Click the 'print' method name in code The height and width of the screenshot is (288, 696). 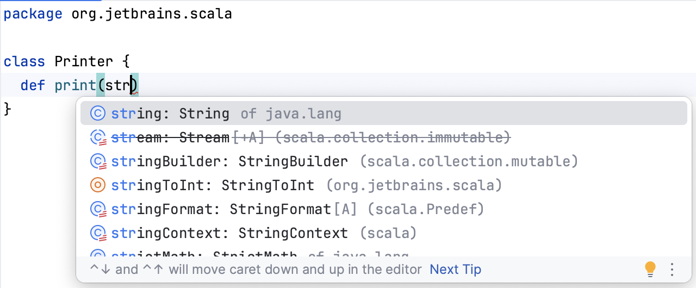point(75,85)
